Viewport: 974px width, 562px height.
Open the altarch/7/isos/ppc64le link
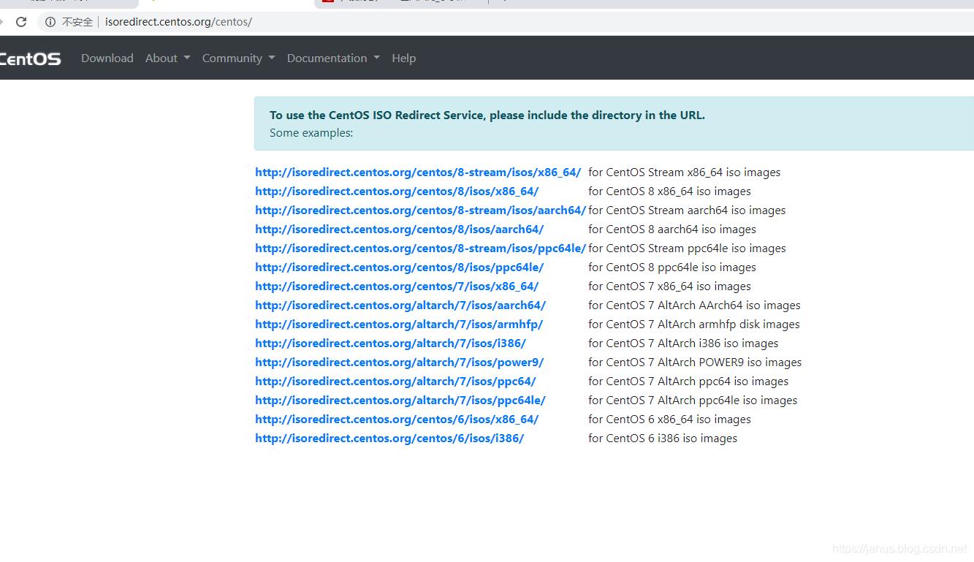click(400, 400)
